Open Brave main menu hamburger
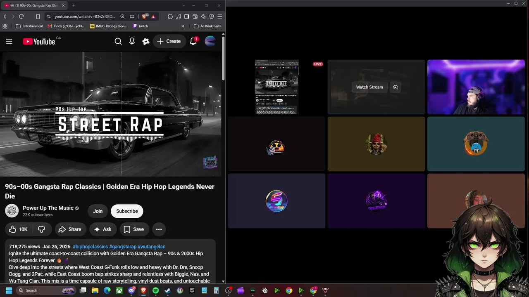 pos(220,16)
